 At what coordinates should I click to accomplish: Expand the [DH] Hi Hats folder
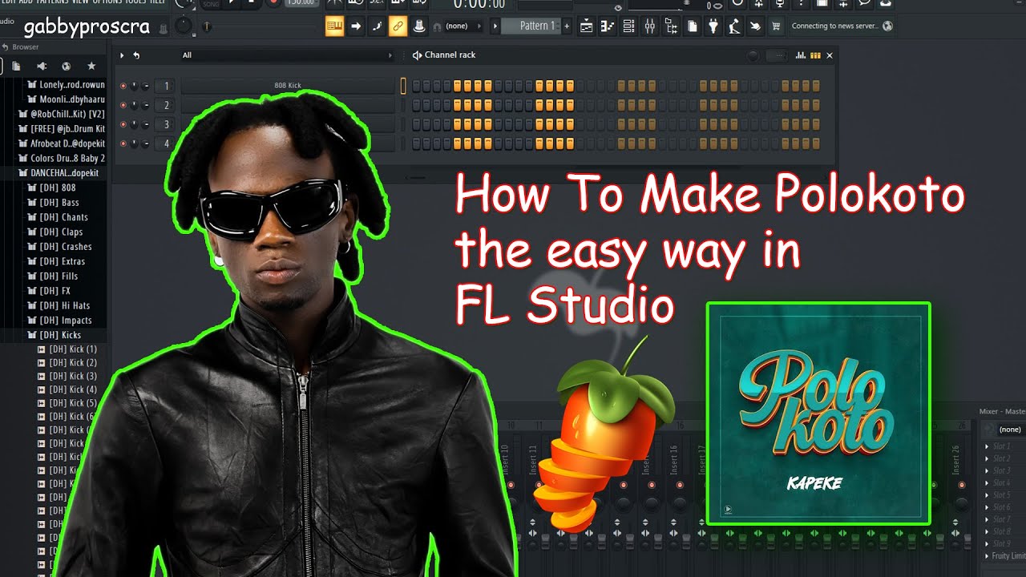tap(59, 305)
